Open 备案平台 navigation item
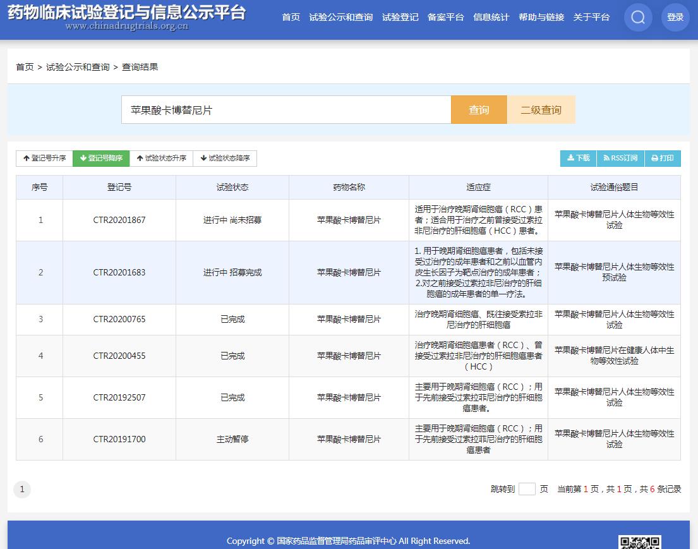This screenshot has width=698, height=549. pyautogui.click(x=445, y=17)
